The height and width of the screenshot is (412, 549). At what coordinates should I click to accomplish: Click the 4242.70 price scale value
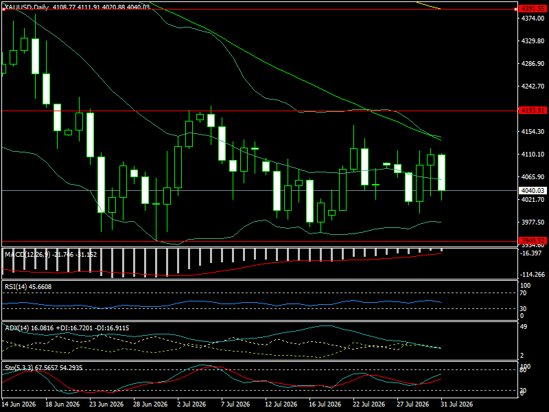(533, 87)
